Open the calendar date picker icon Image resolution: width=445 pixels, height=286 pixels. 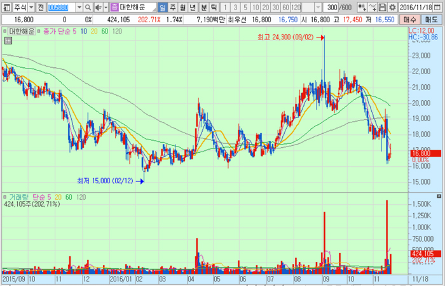tap(438, 8)
